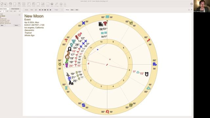Click the blue Pisces glyph on the outer ring
This screenshot has height=118, width=210.
pos(83,23)
